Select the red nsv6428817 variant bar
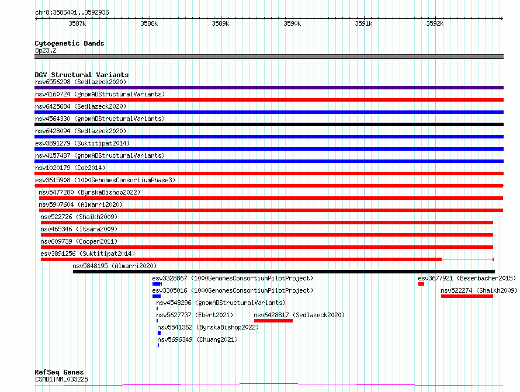 (x=273, y=321)
